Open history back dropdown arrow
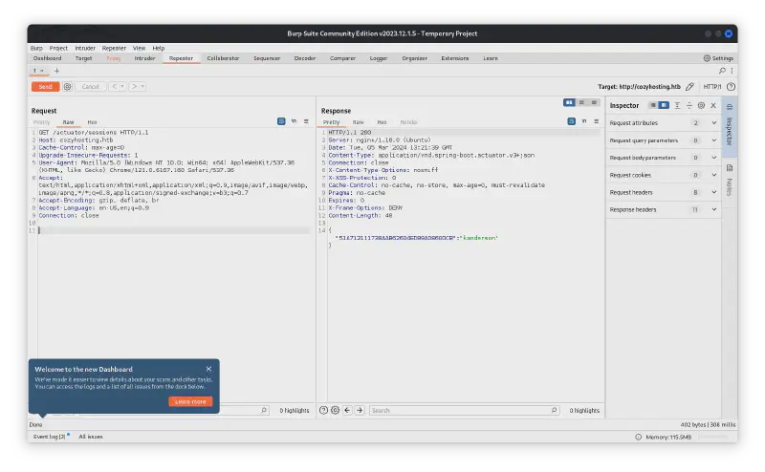765x472 pixels. pyautogui.click(x=122, y=86)
